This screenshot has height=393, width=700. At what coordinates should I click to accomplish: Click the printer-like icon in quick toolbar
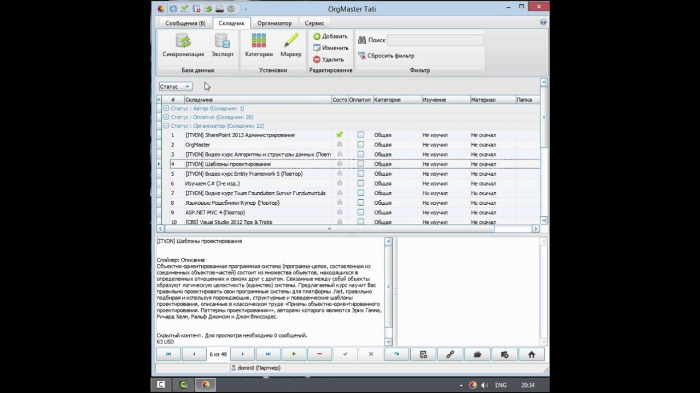(219, 9)
